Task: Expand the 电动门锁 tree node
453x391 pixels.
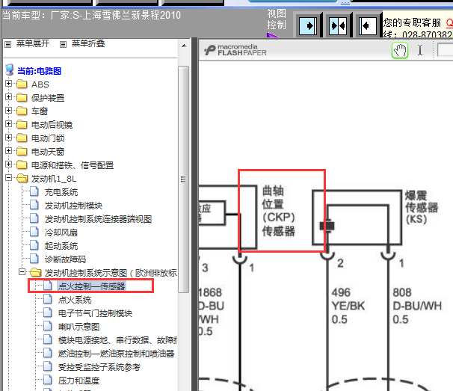Action: pyautogui.click(x=9, y=138)
